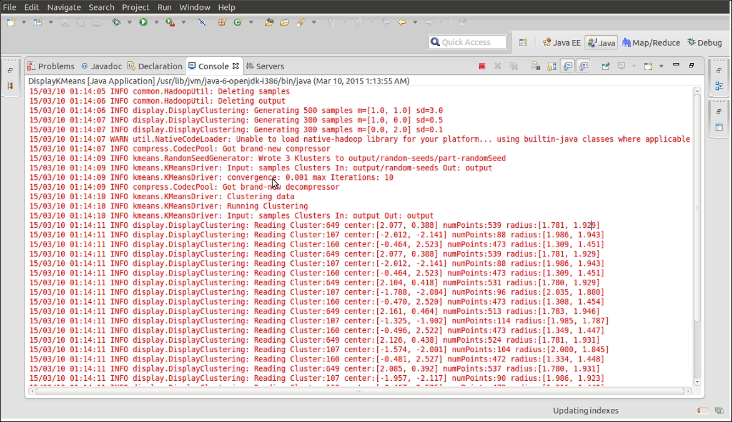
Task: Open the Navigate menu
Action: [x=64, y=7]
